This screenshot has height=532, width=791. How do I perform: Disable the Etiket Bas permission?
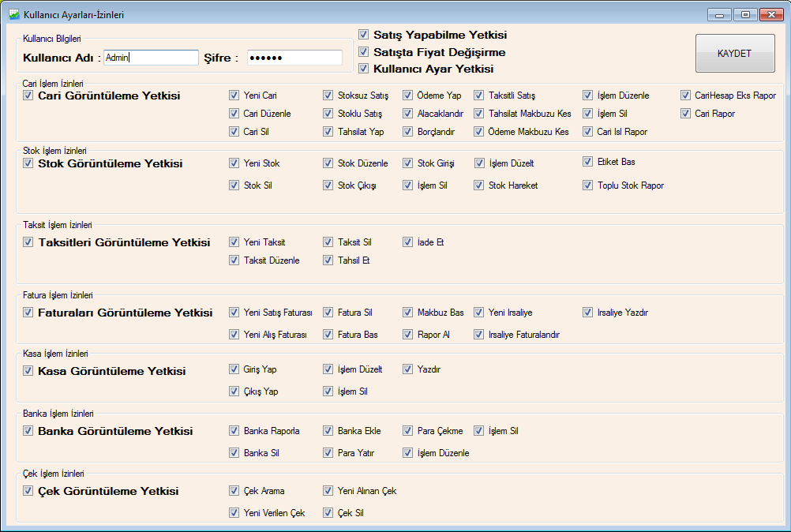coord(588,162)
